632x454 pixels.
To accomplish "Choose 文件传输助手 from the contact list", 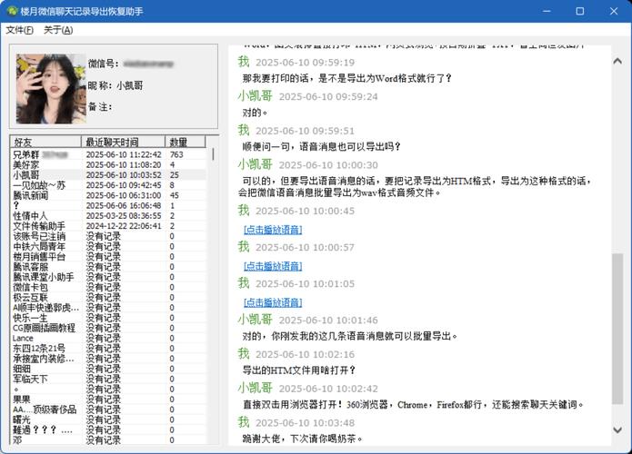I will coord(38,226).
